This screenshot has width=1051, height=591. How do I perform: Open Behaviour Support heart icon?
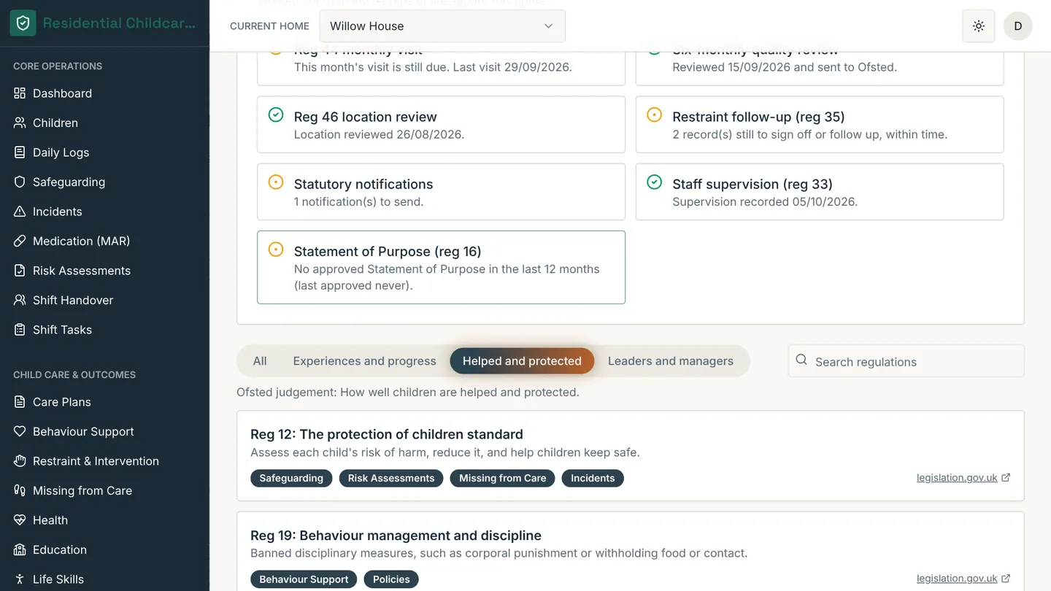(x=20, y=431)
